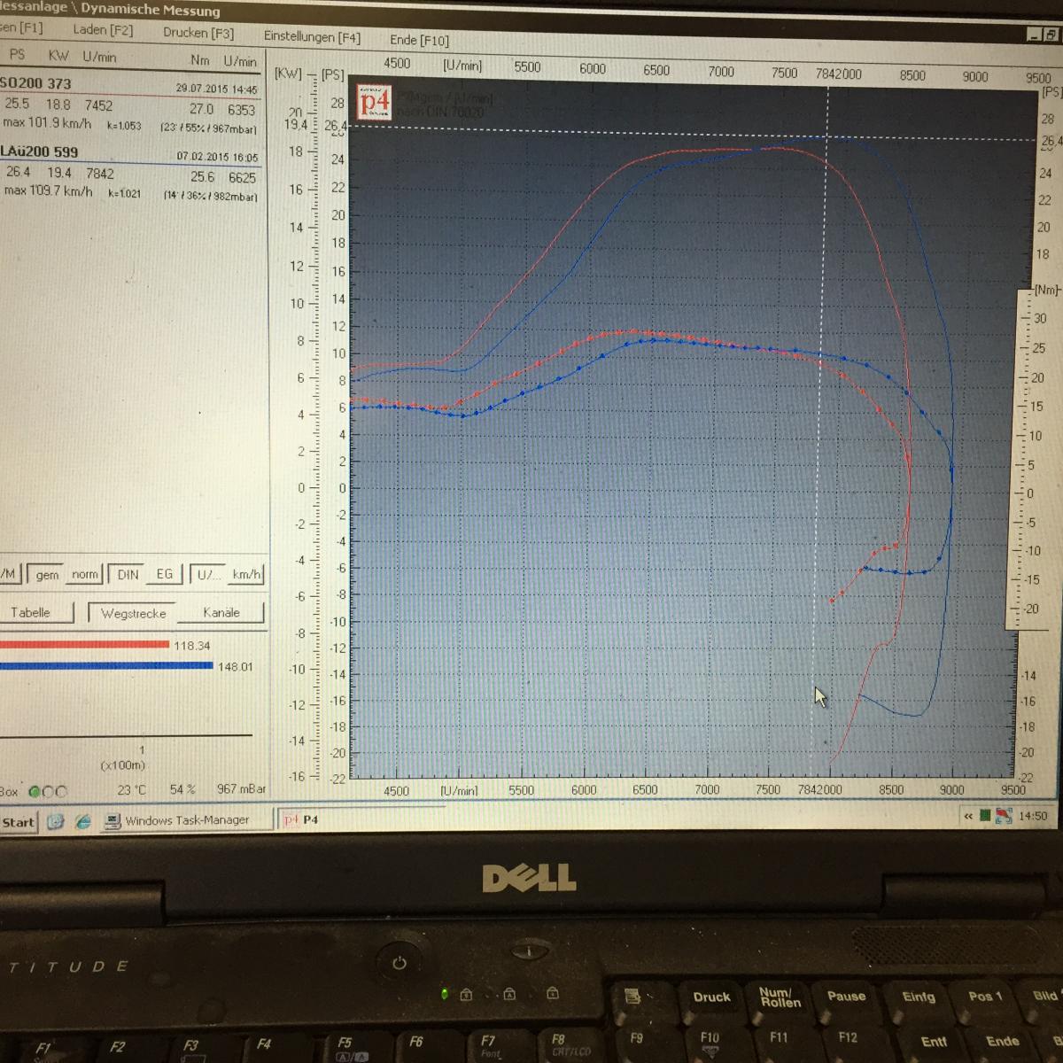Viewport: 1063px width, 1063px height.
Task: Click the red system tray icon
Action: [x=1004, y=816]
